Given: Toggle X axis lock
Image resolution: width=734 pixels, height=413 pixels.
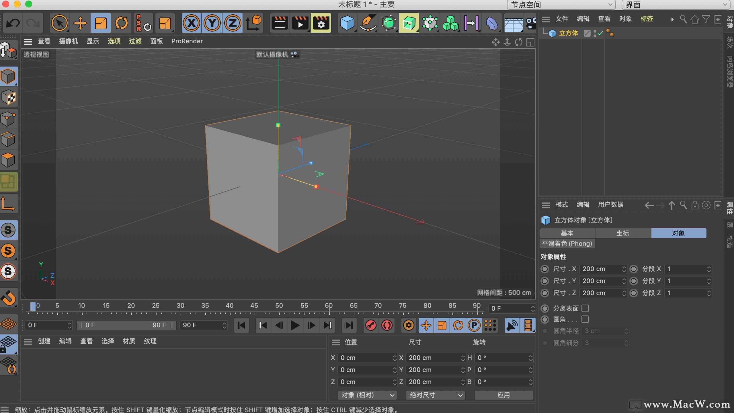Looking at the screenshot, I should [x=192, y=23].
